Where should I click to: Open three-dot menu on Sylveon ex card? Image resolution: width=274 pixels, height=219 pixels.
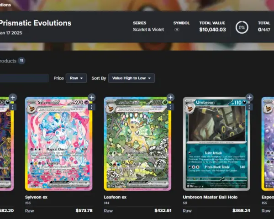tap(91, 107)
